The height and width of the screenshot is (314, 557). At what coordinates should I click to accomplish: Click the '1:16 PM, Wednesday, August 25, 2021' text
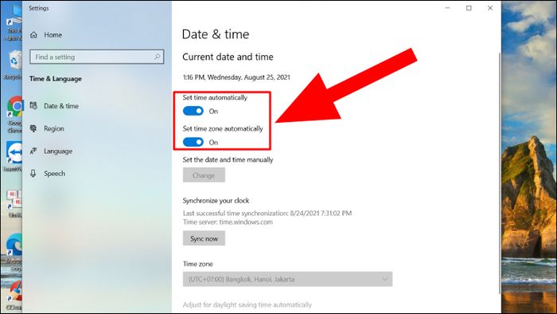236,77
